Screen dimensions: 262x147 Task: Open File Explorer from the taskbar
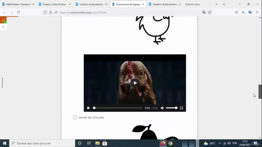pos(97,143)
